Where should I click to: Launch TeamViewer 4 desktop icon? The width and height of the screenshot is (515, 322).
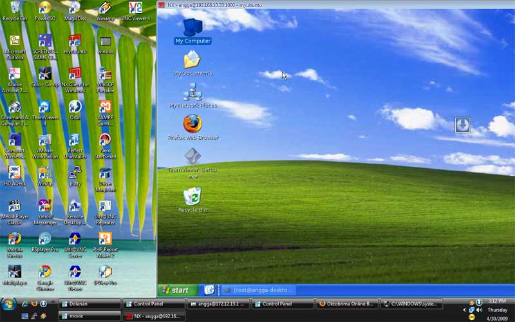45,113
